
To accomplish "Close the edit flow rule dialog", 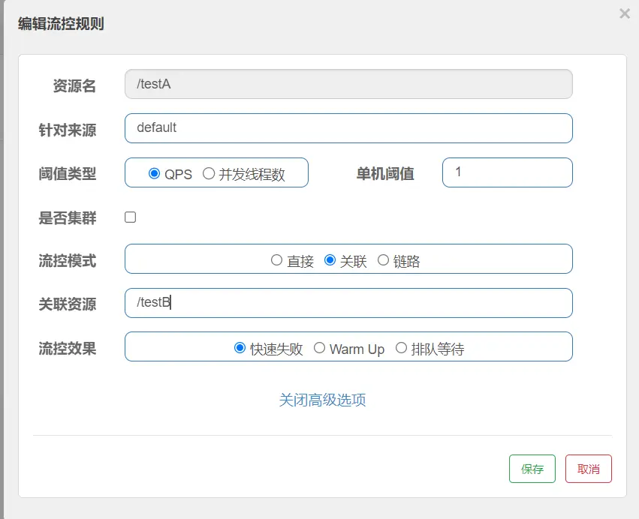I will [624, 13].
